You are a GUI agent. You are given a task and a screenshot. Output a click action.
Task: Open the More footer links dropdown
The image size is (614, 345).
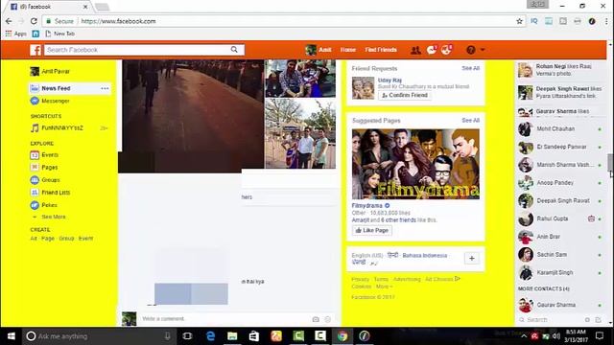point(384,287)
